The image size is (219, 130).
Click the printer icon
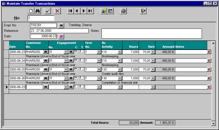click(x=124, y=11)
